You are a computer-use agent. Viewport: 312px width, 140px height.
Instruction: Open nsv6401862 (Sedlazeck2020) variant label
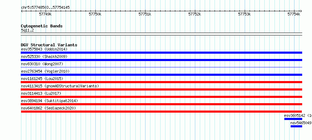pyautogui.click(x=48, y=108)
